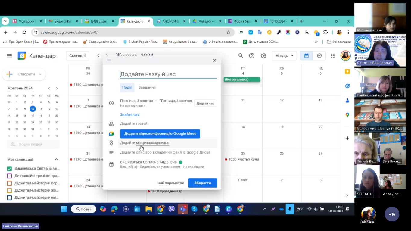411x231 pixels.
Task: Switch to the Завдання tab
Action: point(147,87)
